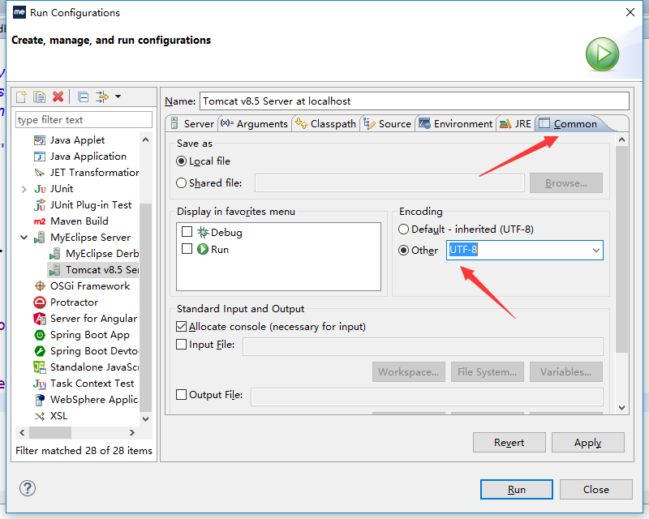Click the Spring Boot App icon

coord(40,335)
